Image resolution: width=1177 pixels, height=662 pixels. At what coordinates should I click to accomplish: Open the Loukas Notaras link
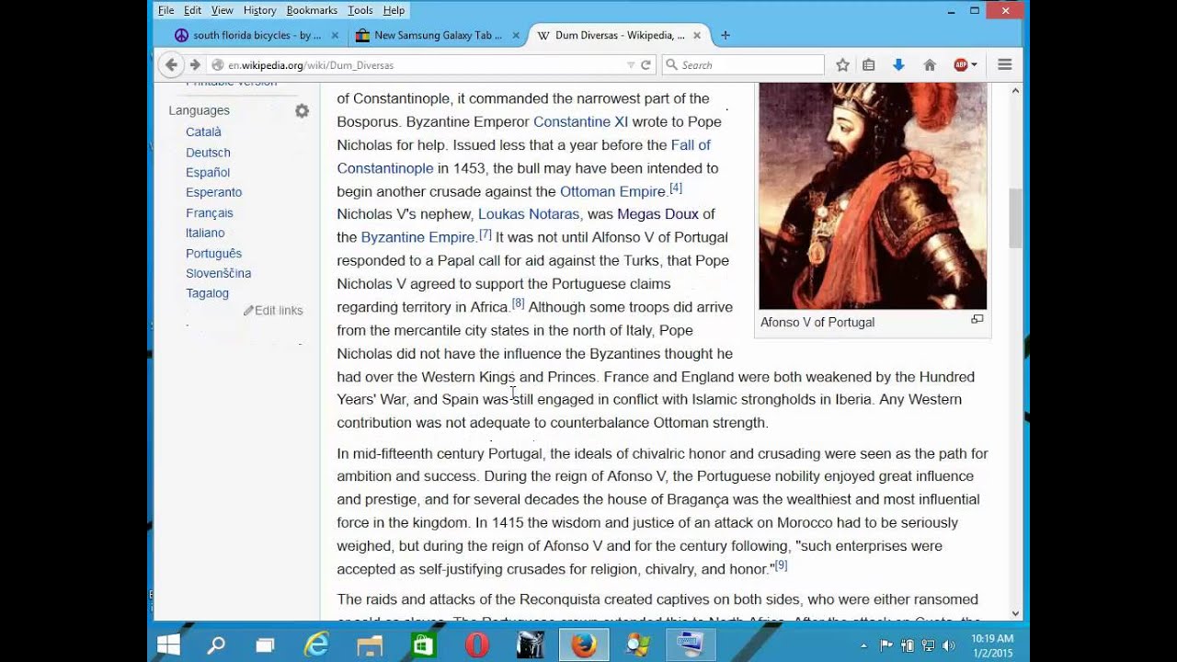529,214
